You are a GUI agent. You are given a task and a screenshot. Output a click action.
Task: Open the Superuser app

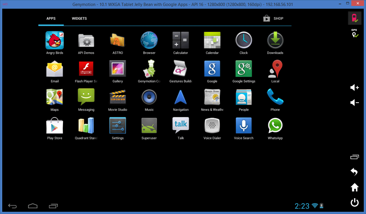tap(149, 126)
